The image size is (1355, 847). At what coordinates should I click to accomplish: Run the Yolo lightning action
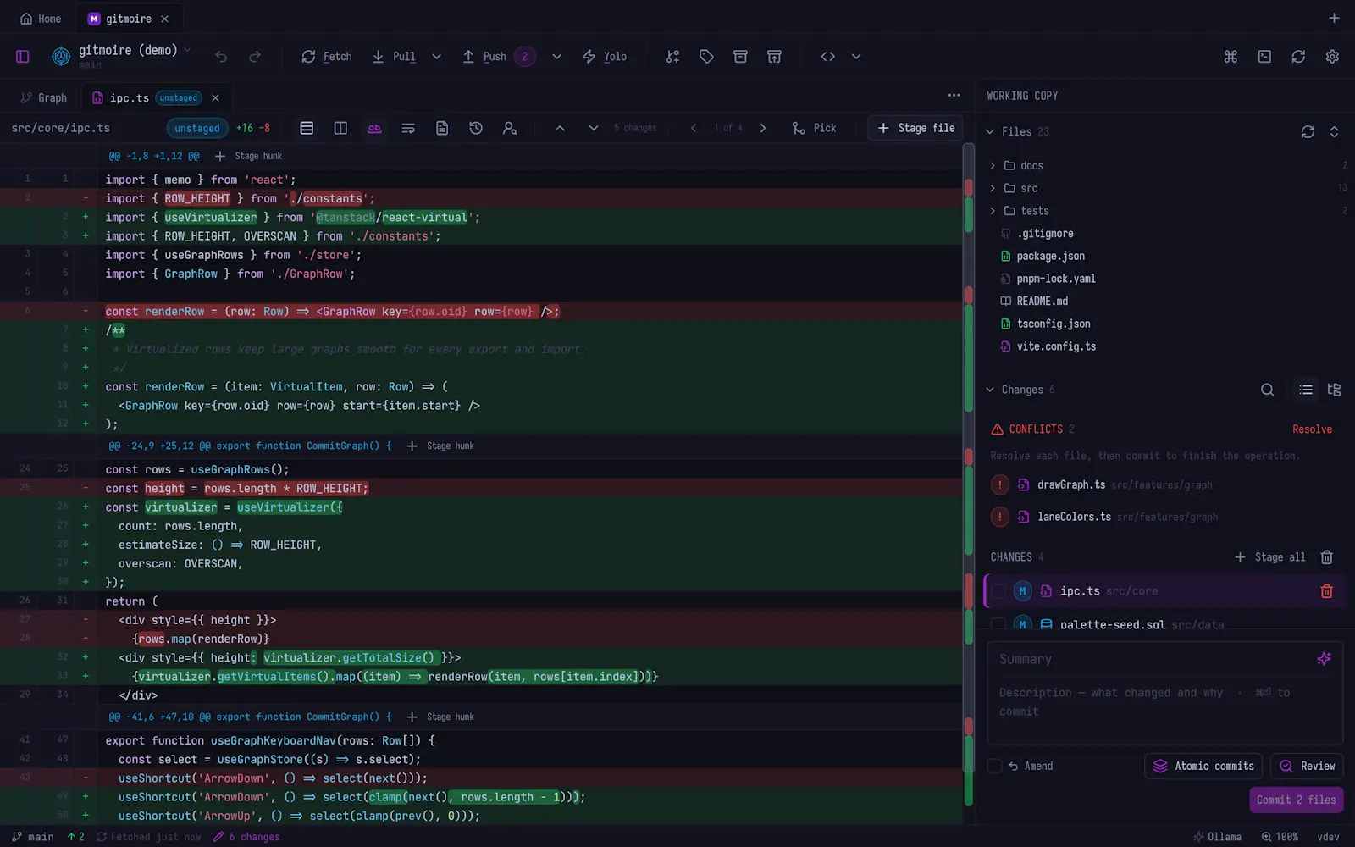(x=605, y=57)
